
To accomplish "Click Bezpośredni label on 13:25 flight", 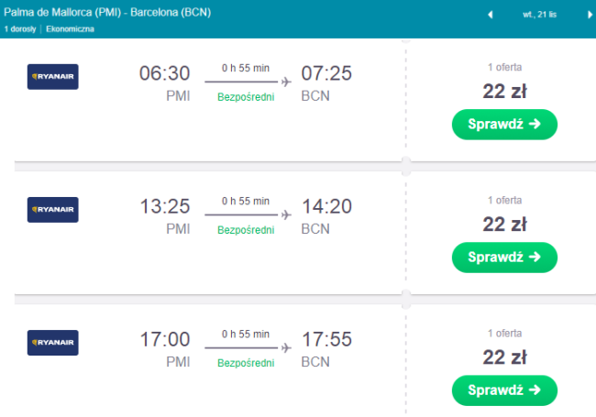I will click(246, 229).
